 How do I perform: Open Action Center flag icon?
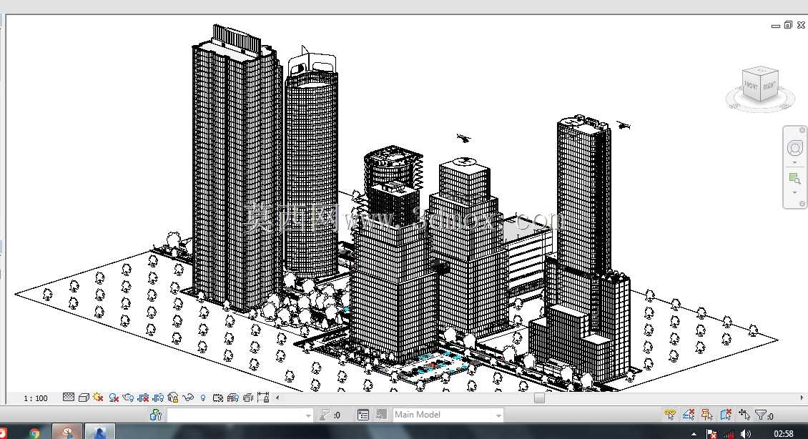pyautogui.click(x=711, y=434)
